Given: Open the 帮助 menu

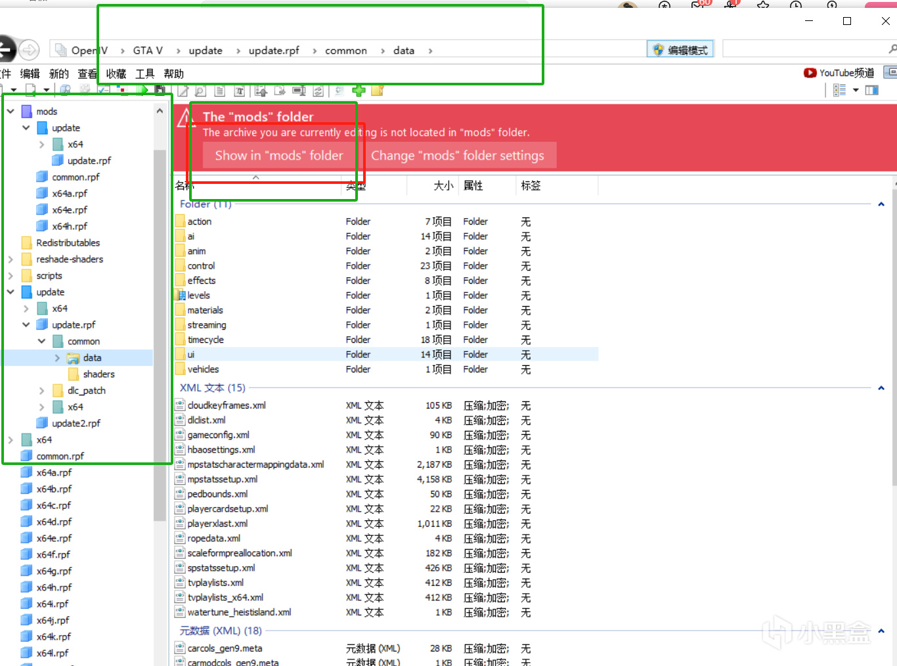Looking at the screenshot, I should click(174, 74).
